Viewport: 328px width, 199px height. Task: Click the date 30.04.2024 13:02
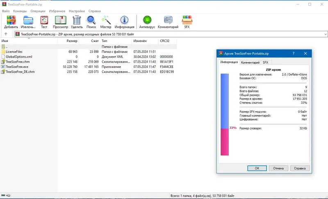[145, 56]
